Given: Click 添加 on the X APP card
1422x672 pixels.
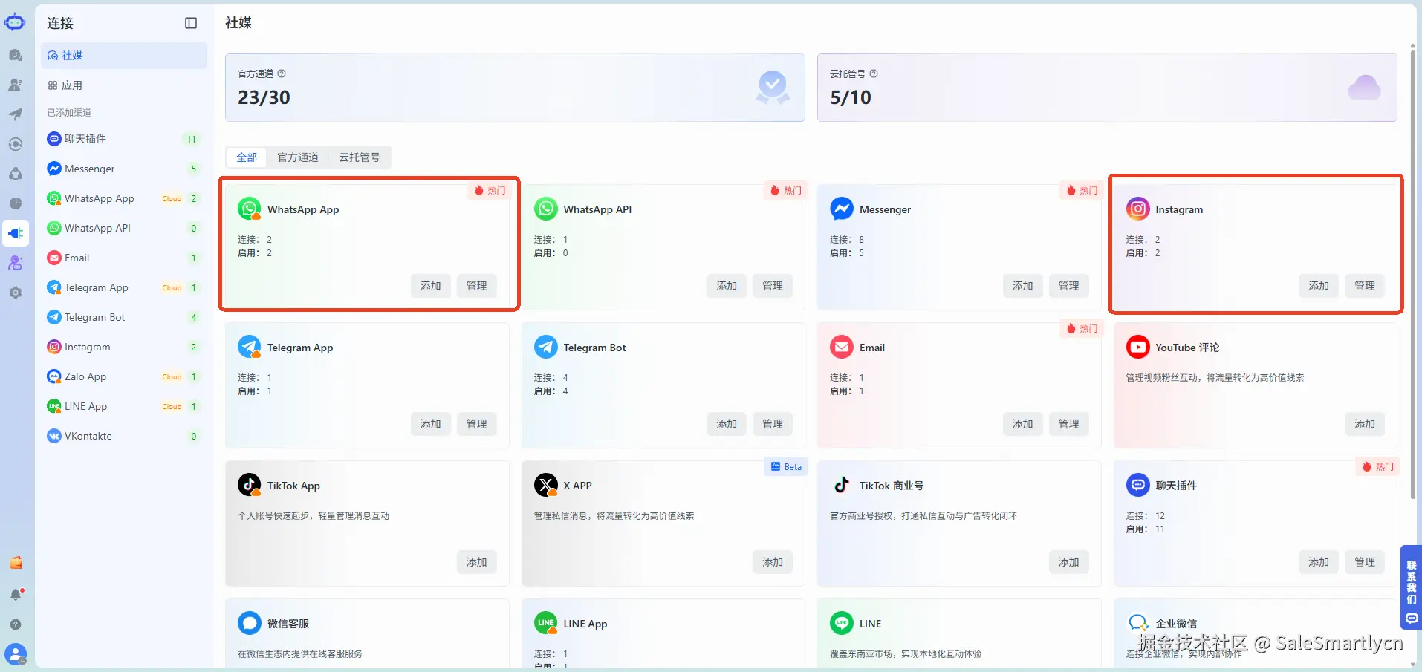Looking at the screenshot, I should click(773, 562).
